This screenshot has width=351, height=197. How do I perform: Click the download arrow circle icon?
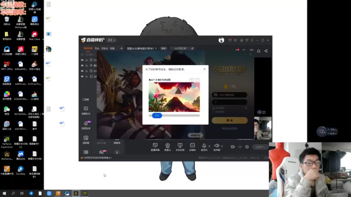[117, 152]
